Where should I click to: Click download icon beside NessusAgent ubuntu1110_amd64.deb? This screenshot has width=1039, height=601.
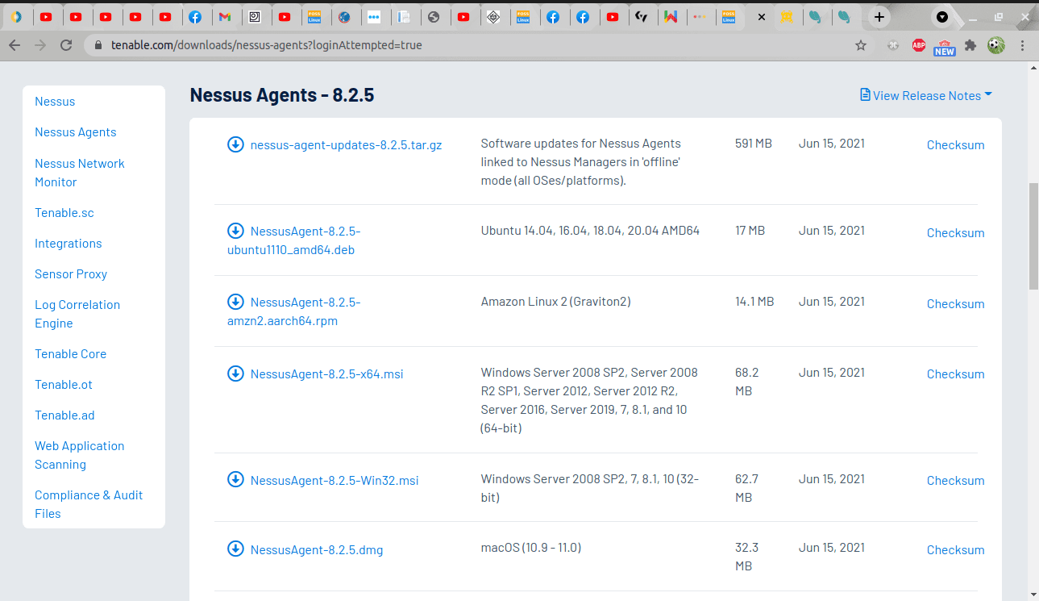coord(235,231)
